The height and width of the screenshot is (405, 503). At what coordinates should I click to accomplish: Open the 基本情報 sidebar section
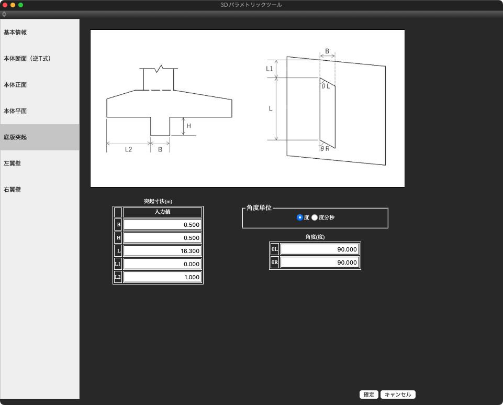(x=39, y=32)
